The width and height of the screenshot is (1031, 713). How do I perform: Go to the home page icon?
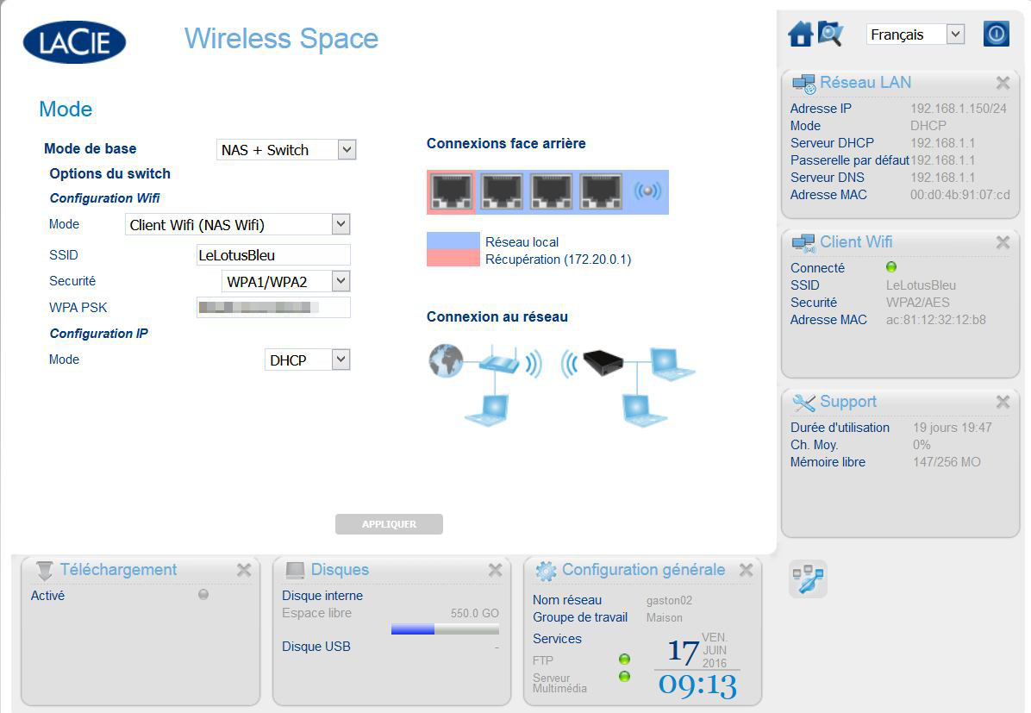800,34
